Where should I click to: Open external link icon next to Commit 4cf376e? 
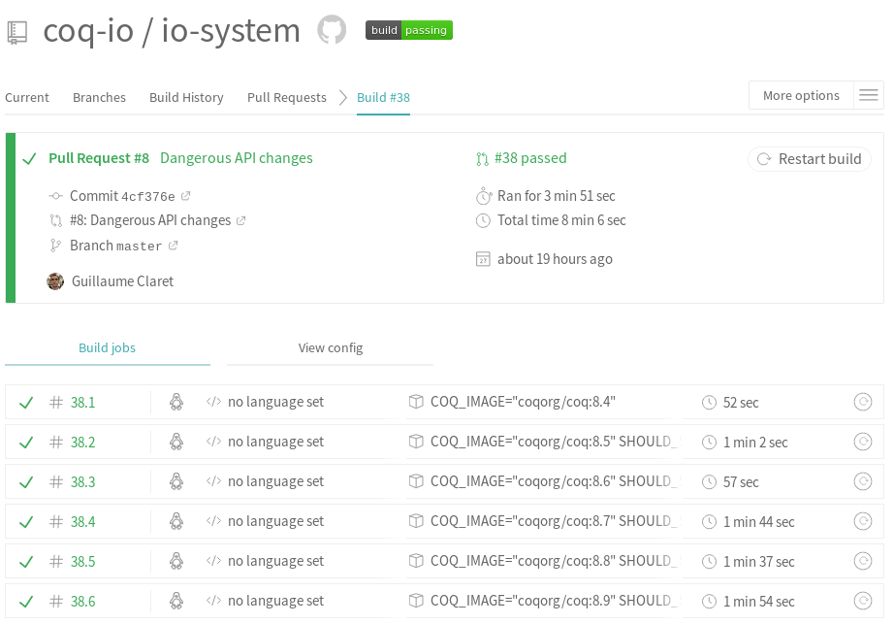(x=185, y=196)
